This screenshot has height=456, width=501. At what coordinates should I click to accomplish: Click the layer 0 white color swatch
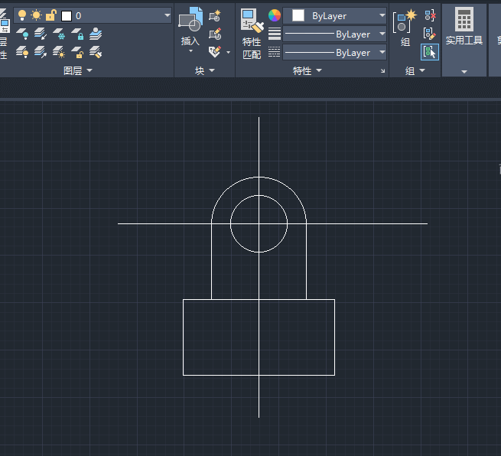pyautogui.click(x=67, y=15)
